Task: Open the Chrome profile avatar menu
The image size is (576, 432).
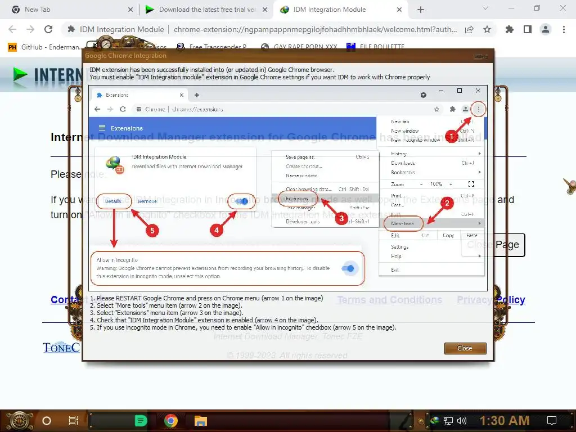Action: pos(546,29)
